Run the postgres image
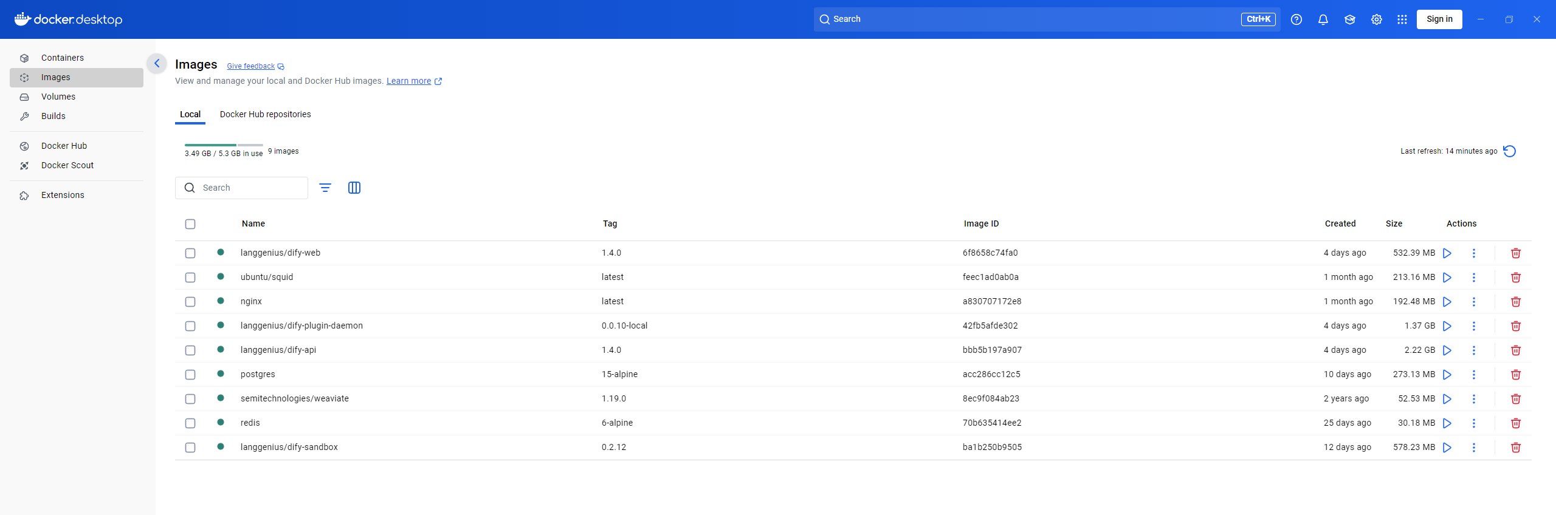 (x=1447, y=375)
